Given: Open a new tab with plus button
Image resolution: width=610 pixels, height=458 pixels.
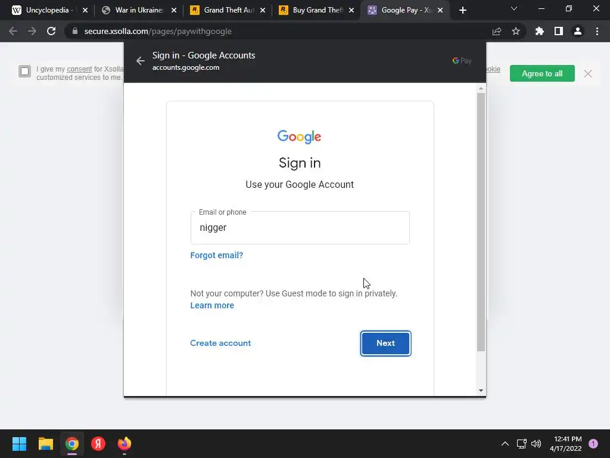Looking at the screenshot, I should 462,10.
